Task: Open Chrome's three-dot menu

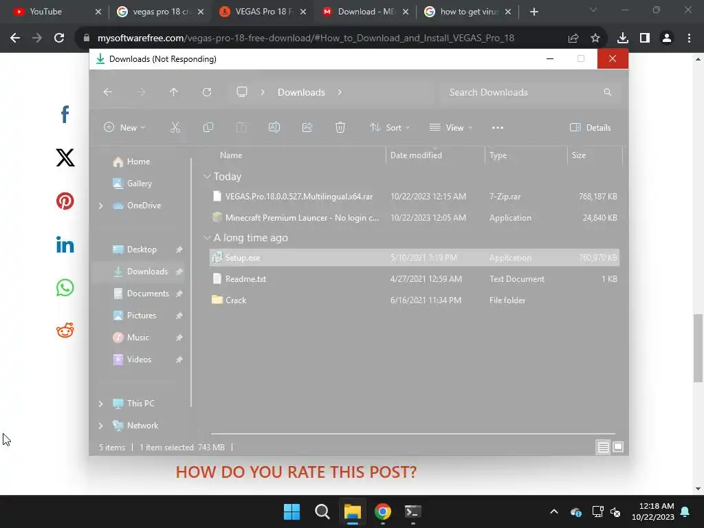Action: tap(689, 38)
